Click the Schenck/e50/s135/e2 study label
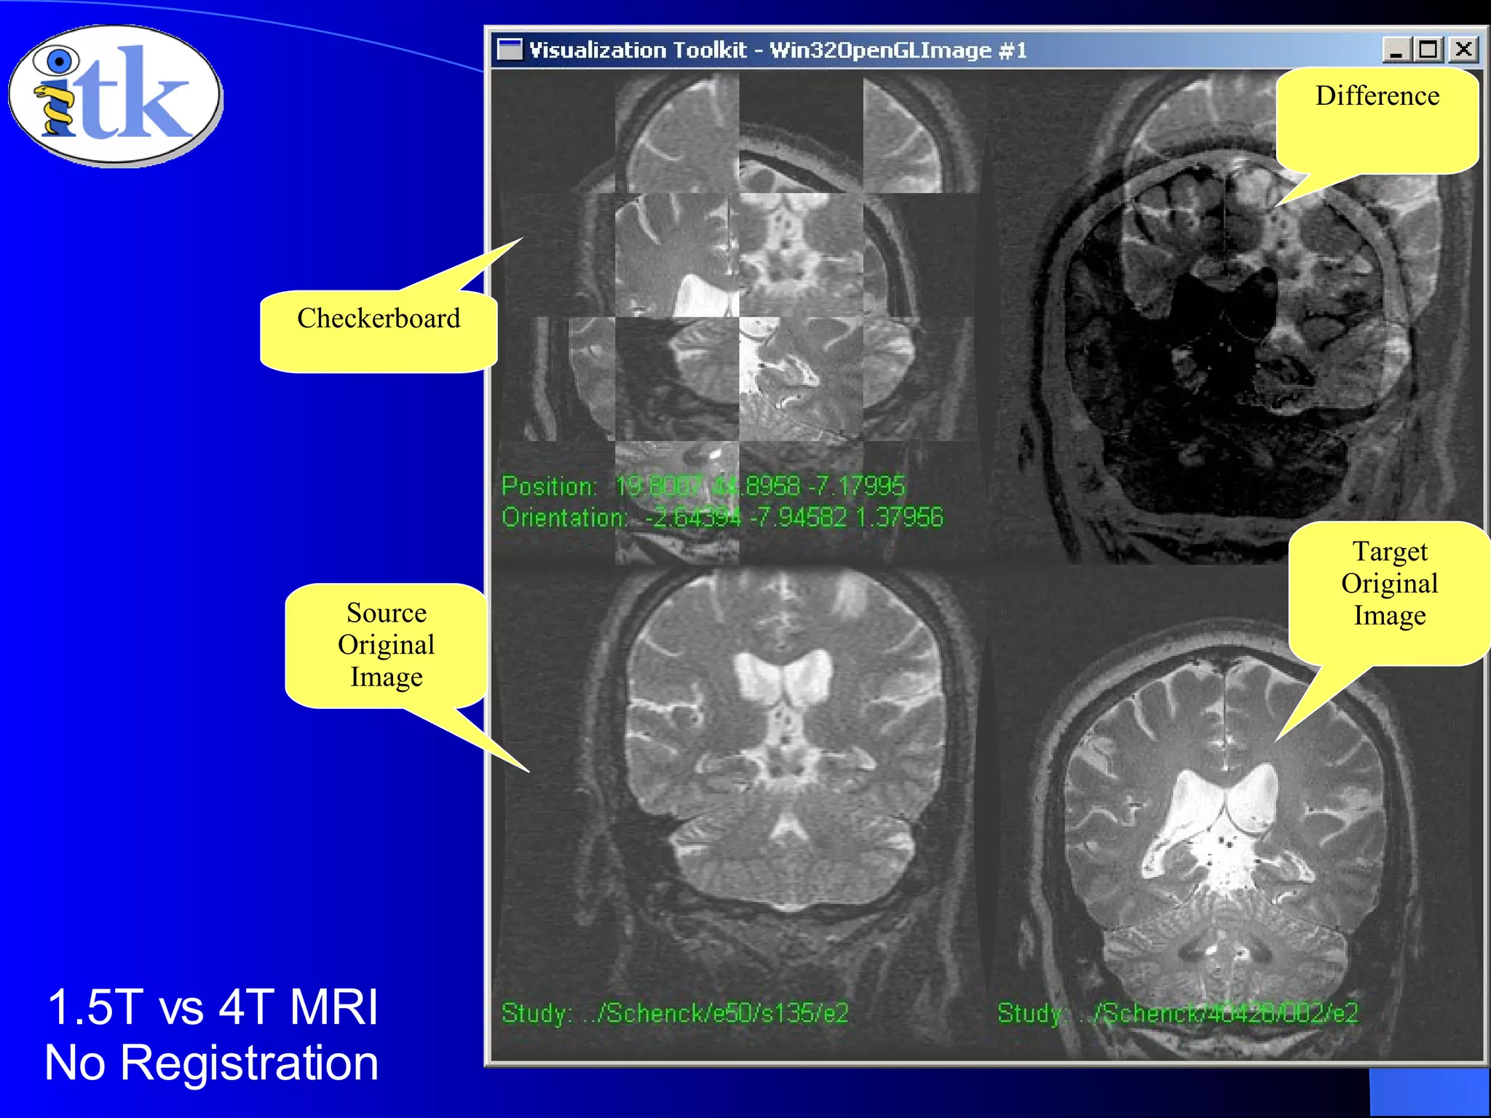 (x=675, y=1013)
